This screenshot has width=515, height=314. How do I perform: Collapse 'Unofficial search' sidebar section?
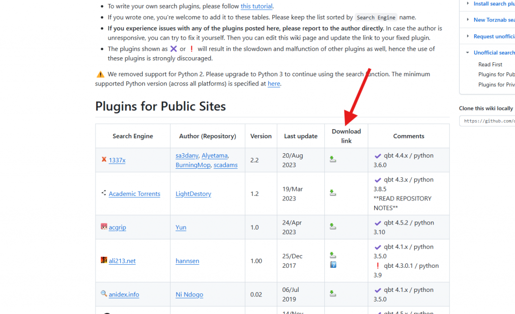tap(468, 52)
